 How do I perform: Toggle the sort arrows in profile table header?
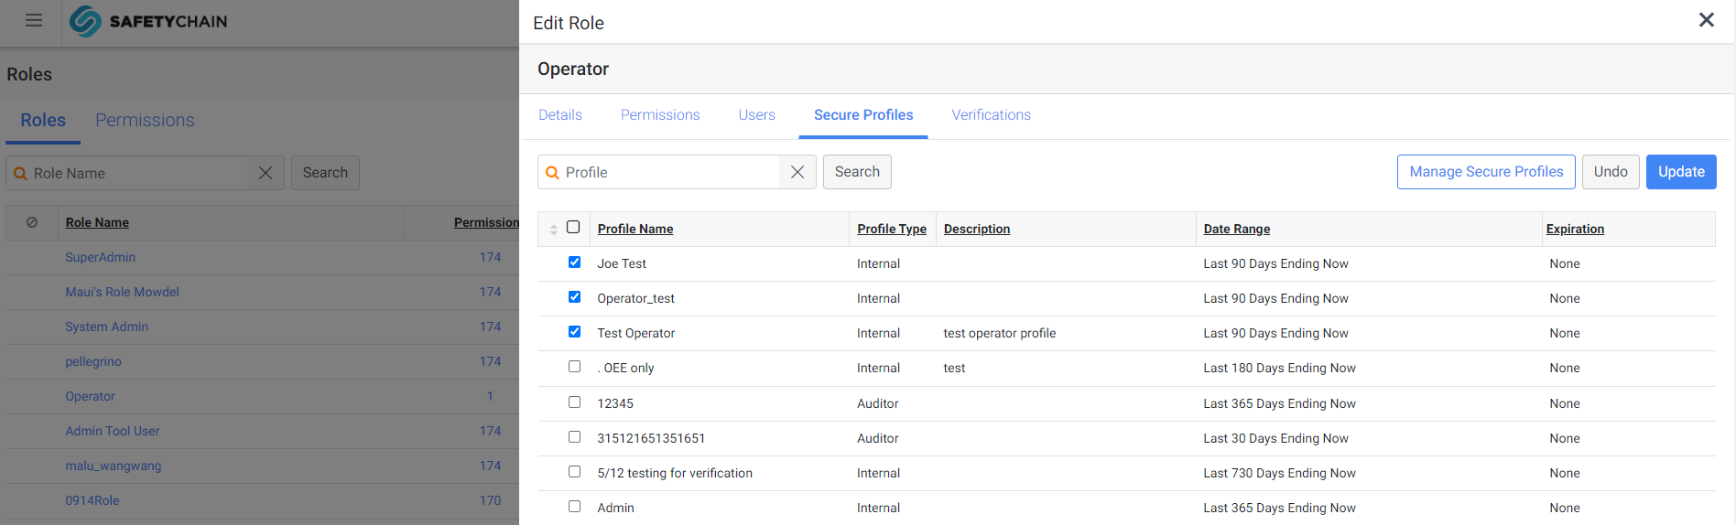coord(554,230)
